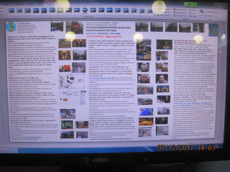Select the harbor collage picture
The width and height of the screenshot is (230, 172).
pos(144,50)
